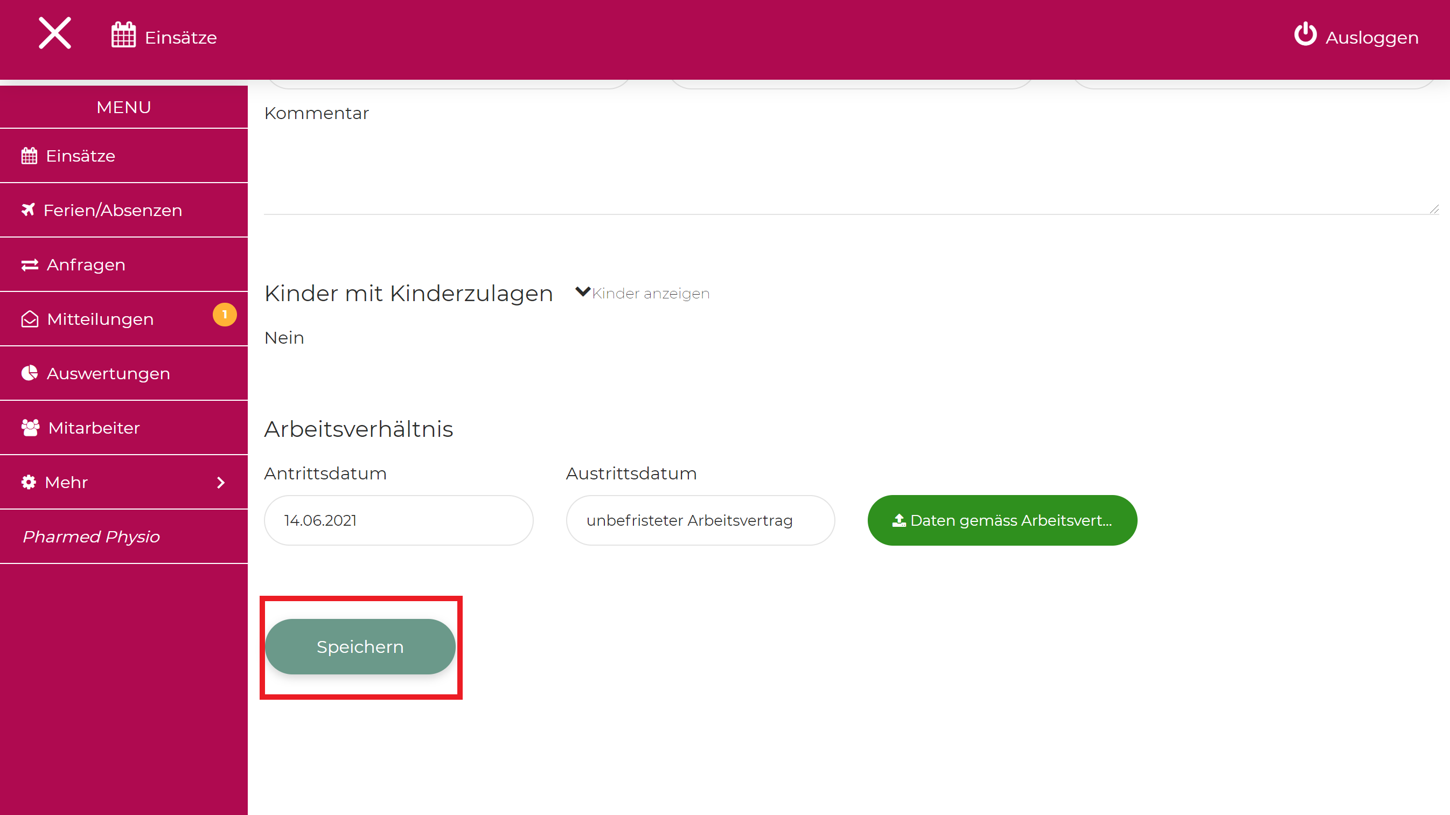
Task: Open the Pharmed Physio menu entry
Action: pyautogui.click(x=91, y=537)
